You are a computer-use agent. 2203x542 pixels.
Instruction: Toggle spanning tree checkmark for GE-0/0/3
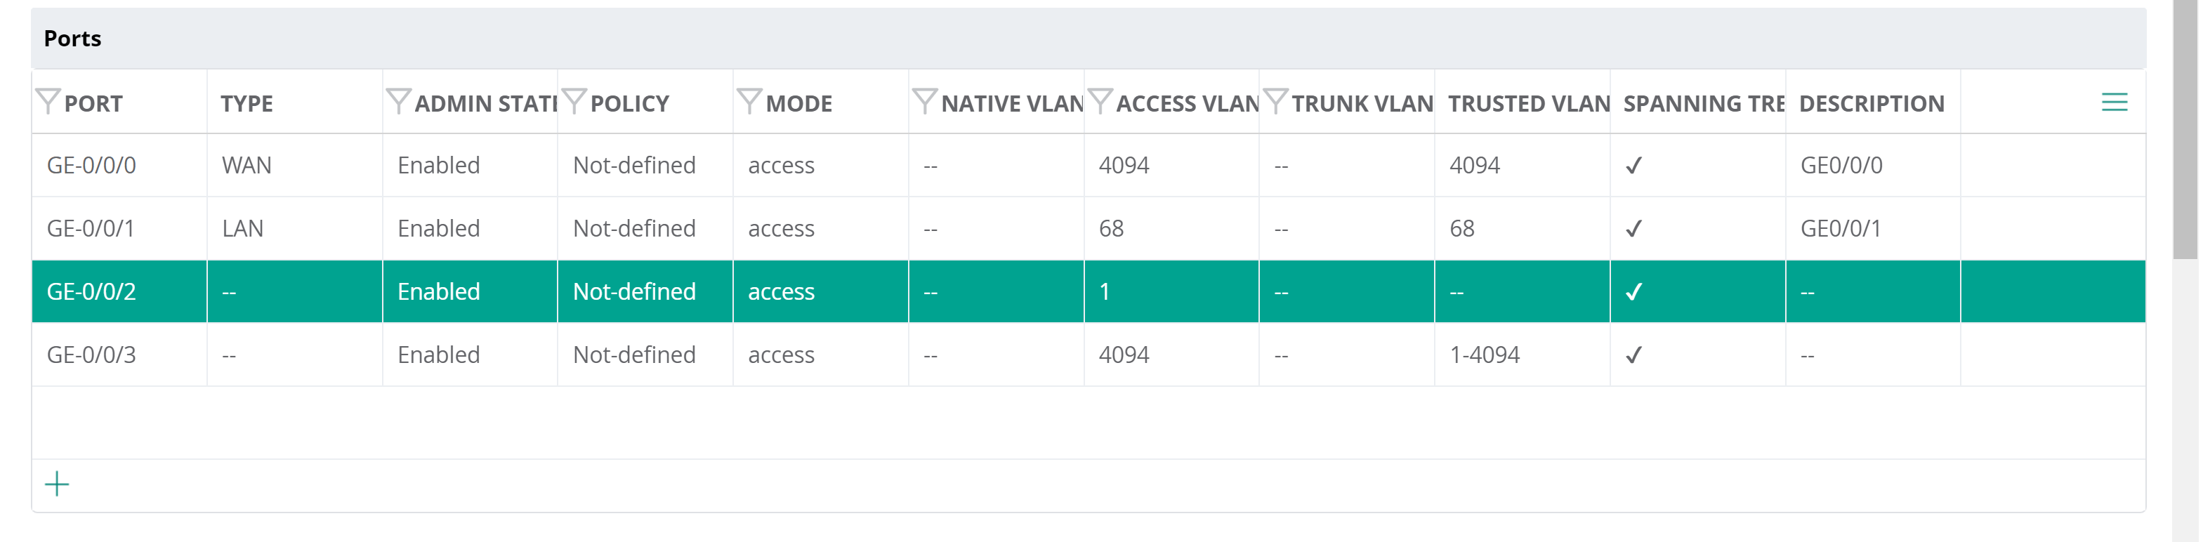coord(1634,356)
